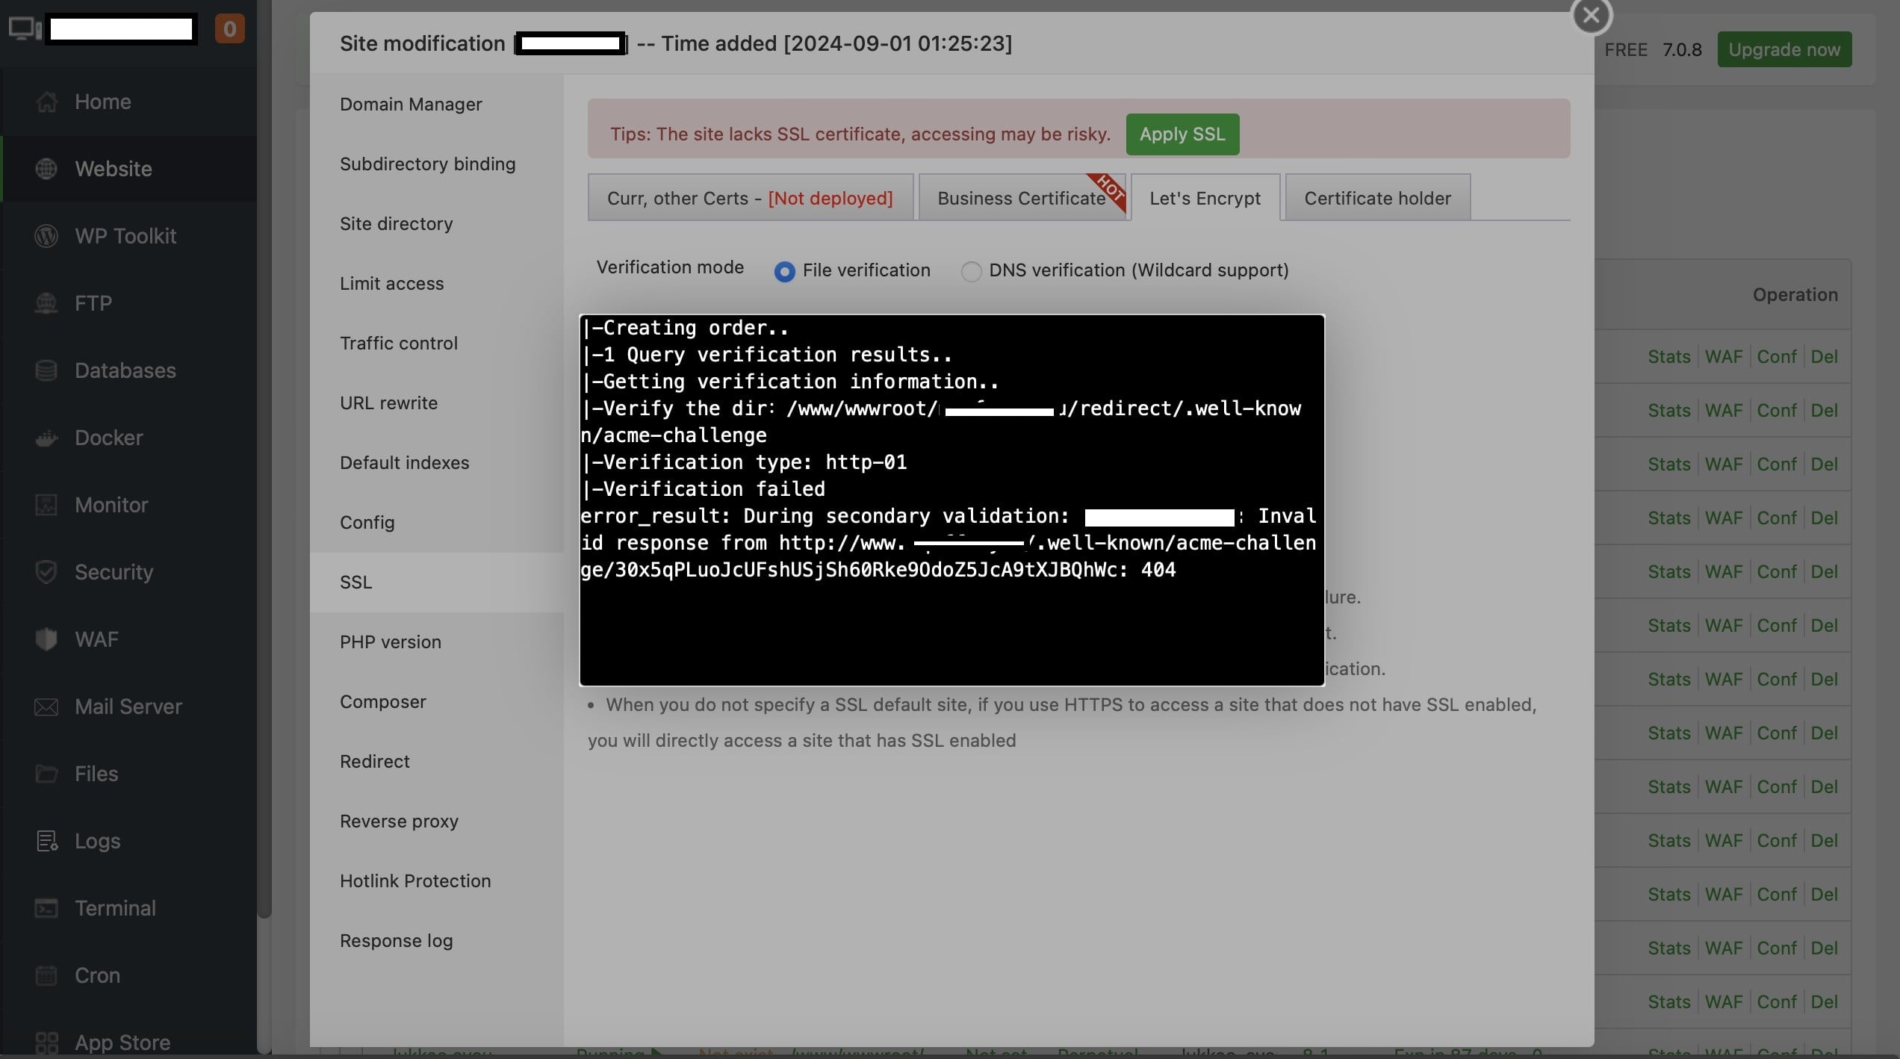
Task: Select DNS verification (Wildcard support) option
Action: coord(971,271)
